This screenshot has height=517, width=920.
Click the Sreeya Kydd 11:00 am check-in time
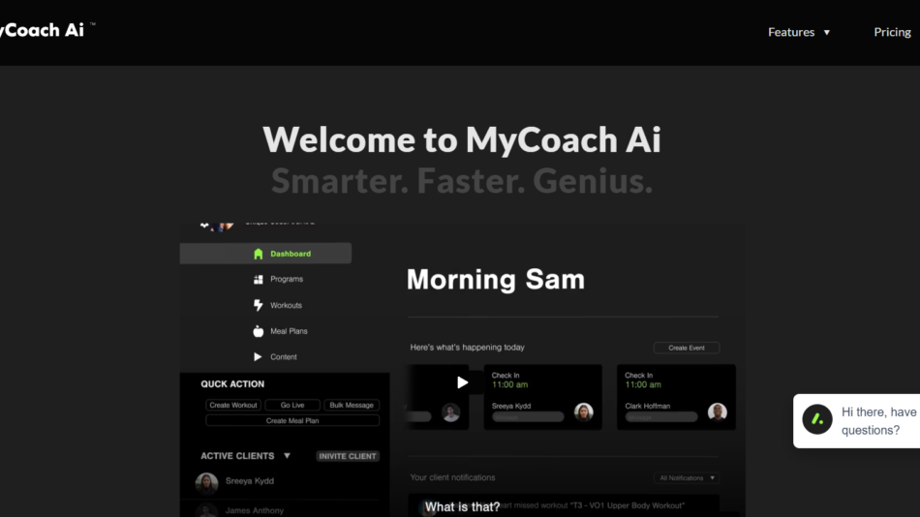[x=509, y=385]
